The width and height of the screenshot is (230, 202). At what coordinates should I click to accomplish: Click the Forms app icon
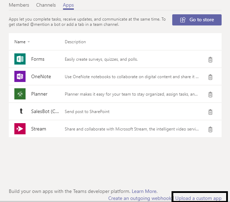click(20, 59)
